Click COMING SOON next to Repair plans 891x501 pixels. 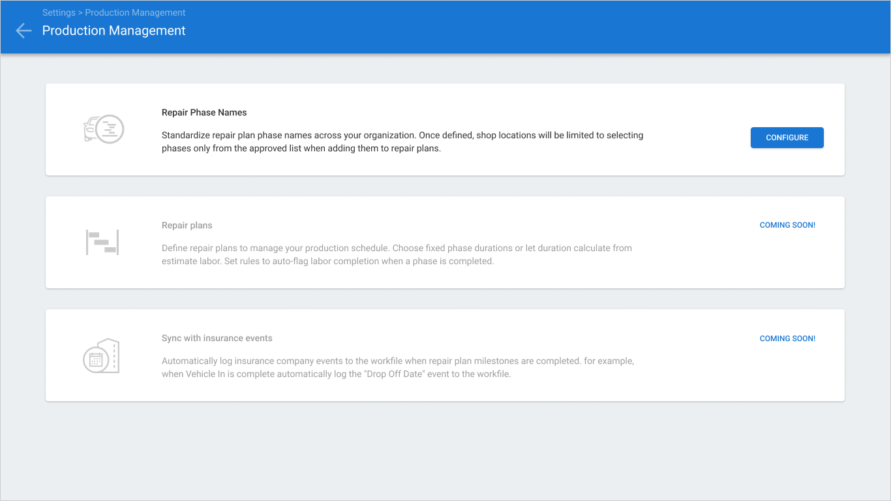[x=787, y=225]
